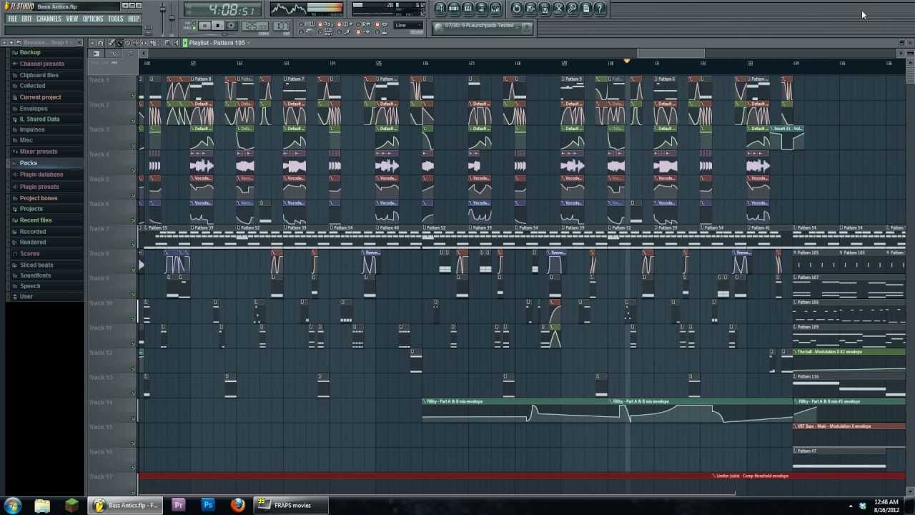This screenshot has height=515, width=915.
Task: Pause playback with the transport pause button
Action: 204,26
